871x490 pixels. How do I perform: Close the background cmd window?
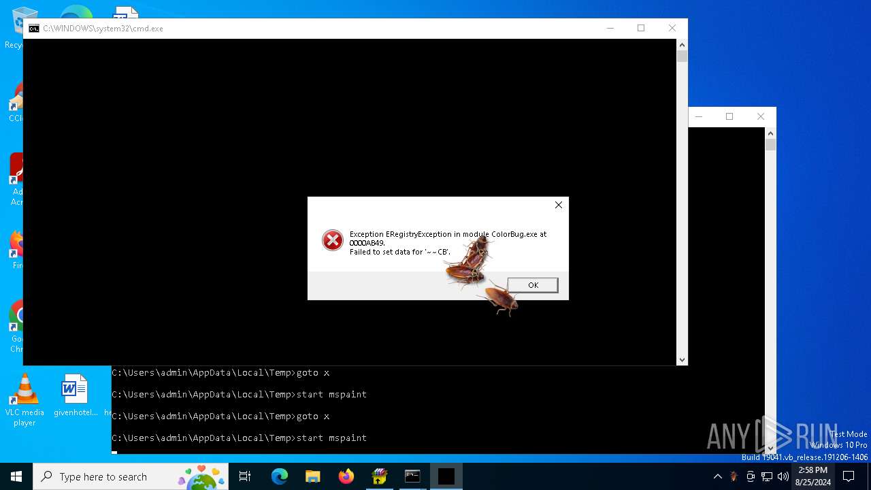click(x=761, y=116)
